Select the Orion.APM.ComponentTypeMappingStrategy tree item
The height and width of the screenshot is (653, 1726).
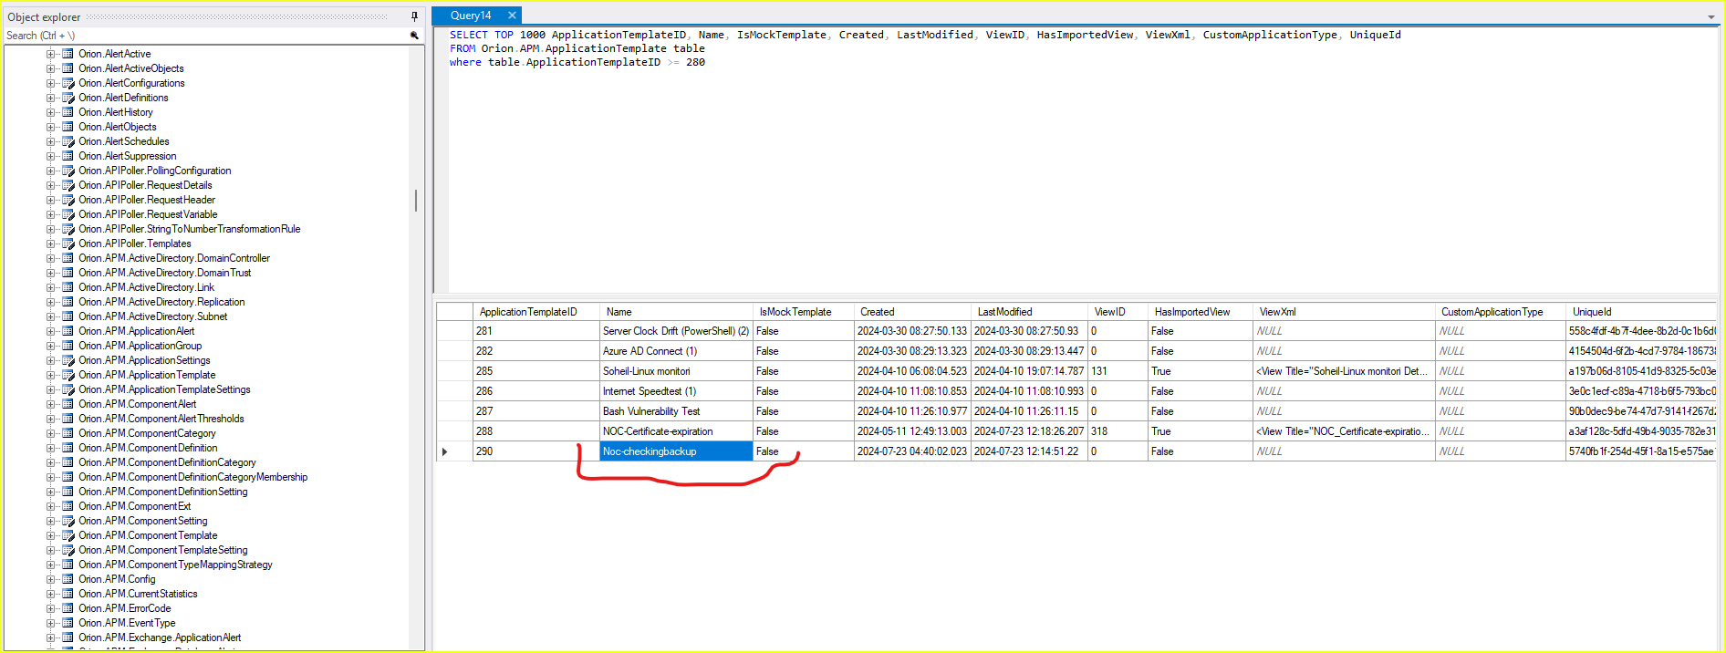click(175, 565)
